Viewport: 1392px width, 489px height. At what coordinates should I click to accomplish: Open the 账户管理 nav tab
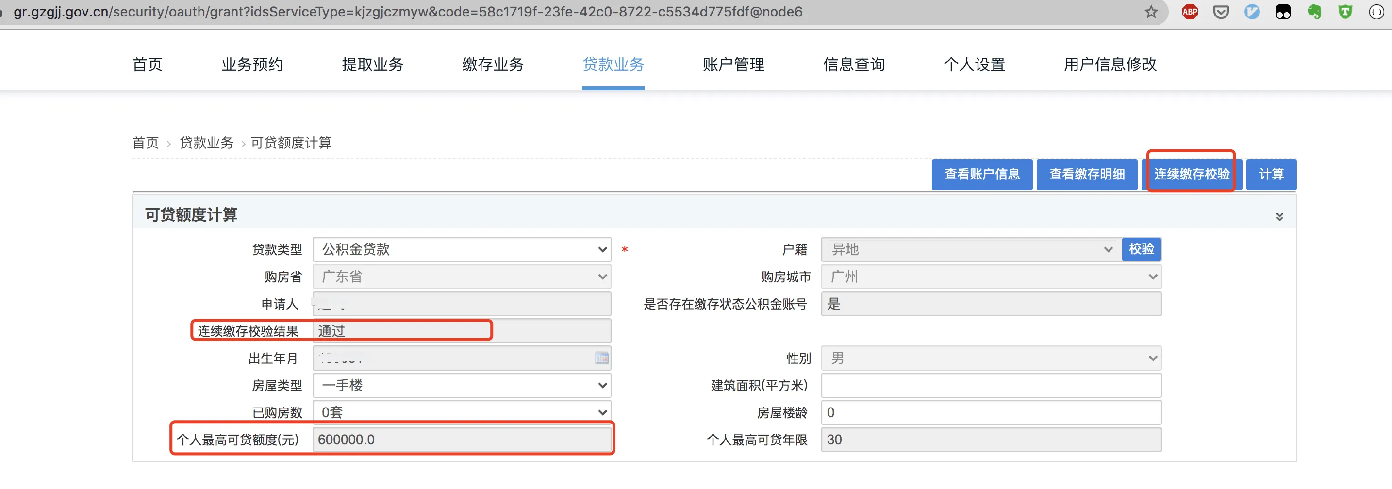733,65
